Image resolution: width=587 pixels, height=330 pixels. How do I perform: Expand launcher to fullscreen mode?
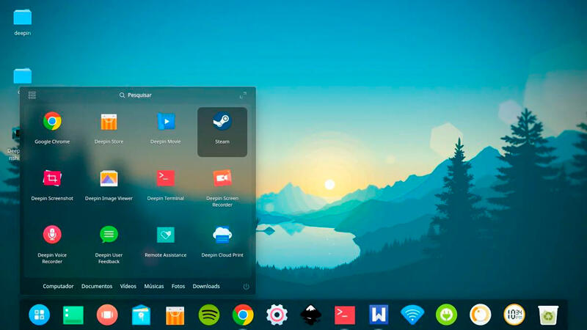(243, 95)
